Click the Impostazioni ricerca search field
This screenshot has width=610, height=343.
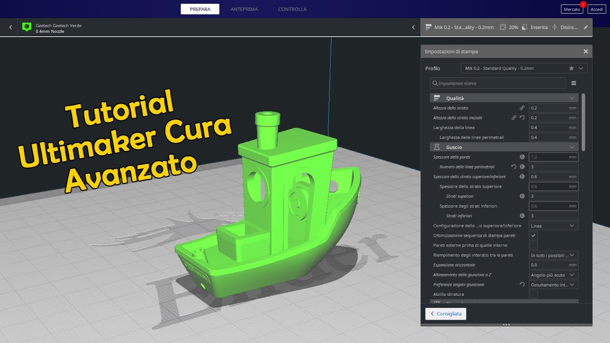(x=498, y=83)
